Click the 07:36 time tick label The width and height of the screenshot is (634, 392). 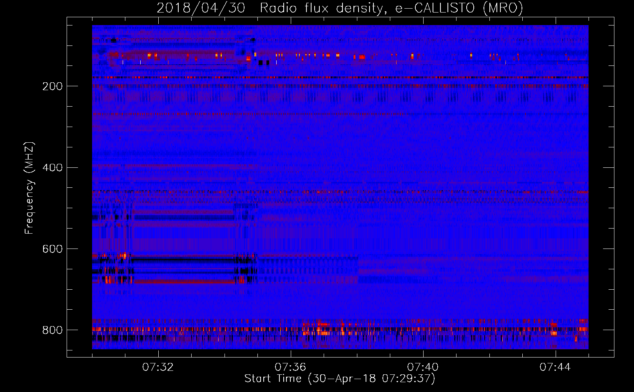290,367
